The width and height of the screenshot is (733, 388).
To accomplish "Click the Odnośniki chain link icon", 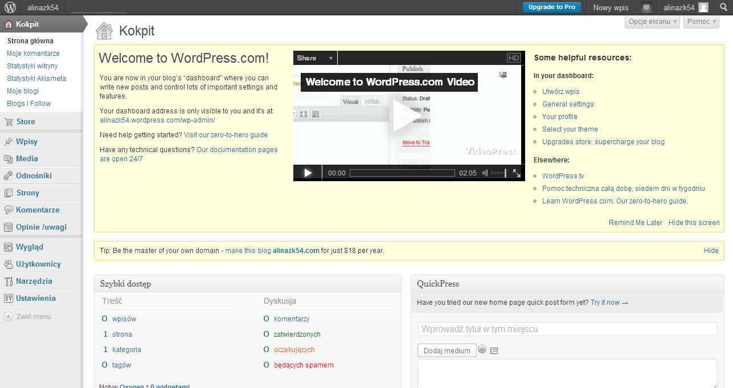I will 9,175.
